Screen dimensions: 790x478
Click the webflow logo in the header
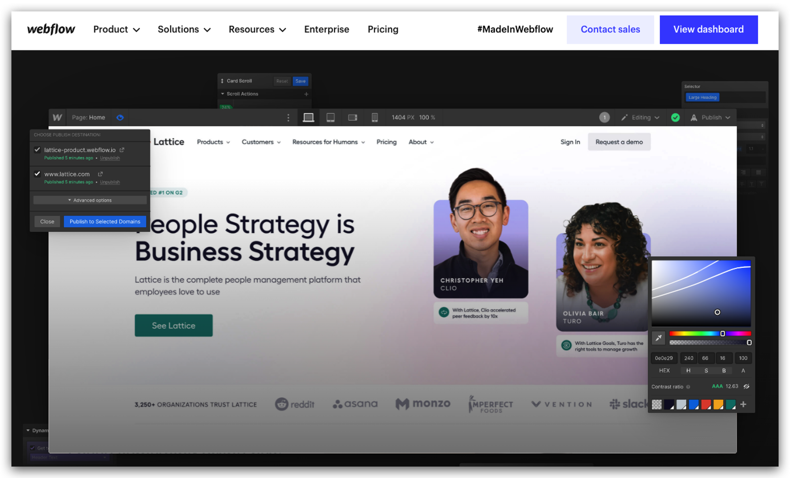51,29
